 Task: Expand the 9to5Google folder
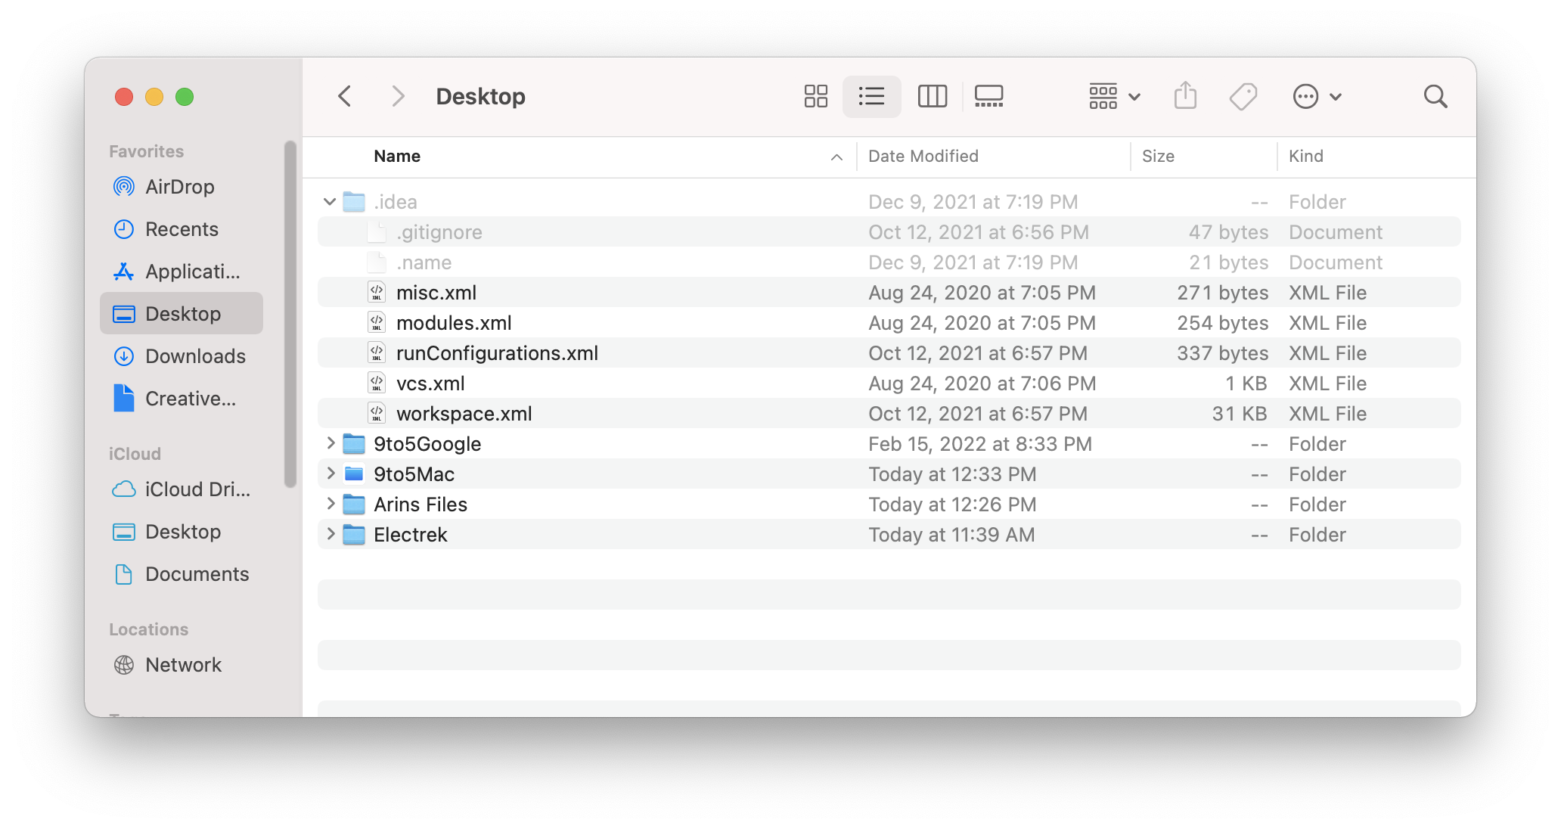point(329,443)
